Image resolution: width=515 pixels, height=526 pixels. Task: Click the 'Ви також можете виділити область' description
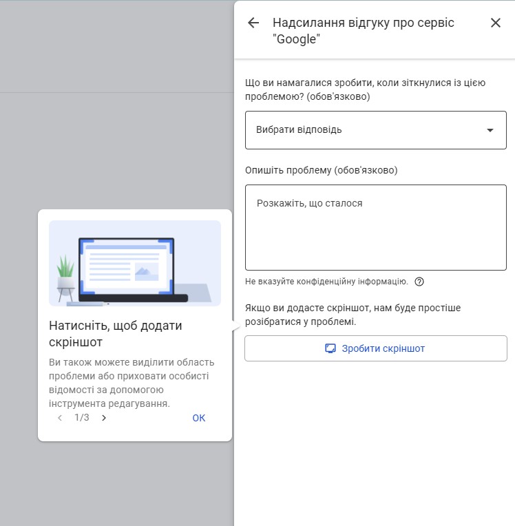132,383
